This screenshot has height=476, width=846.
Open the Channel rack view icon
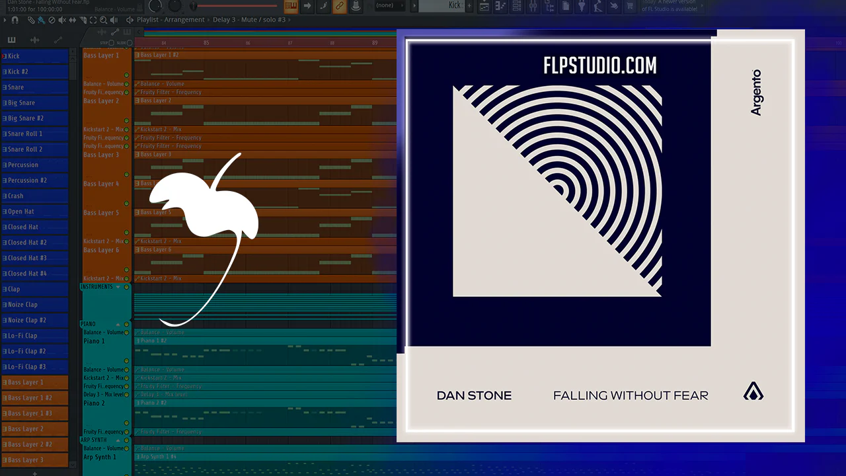(518, 6)
